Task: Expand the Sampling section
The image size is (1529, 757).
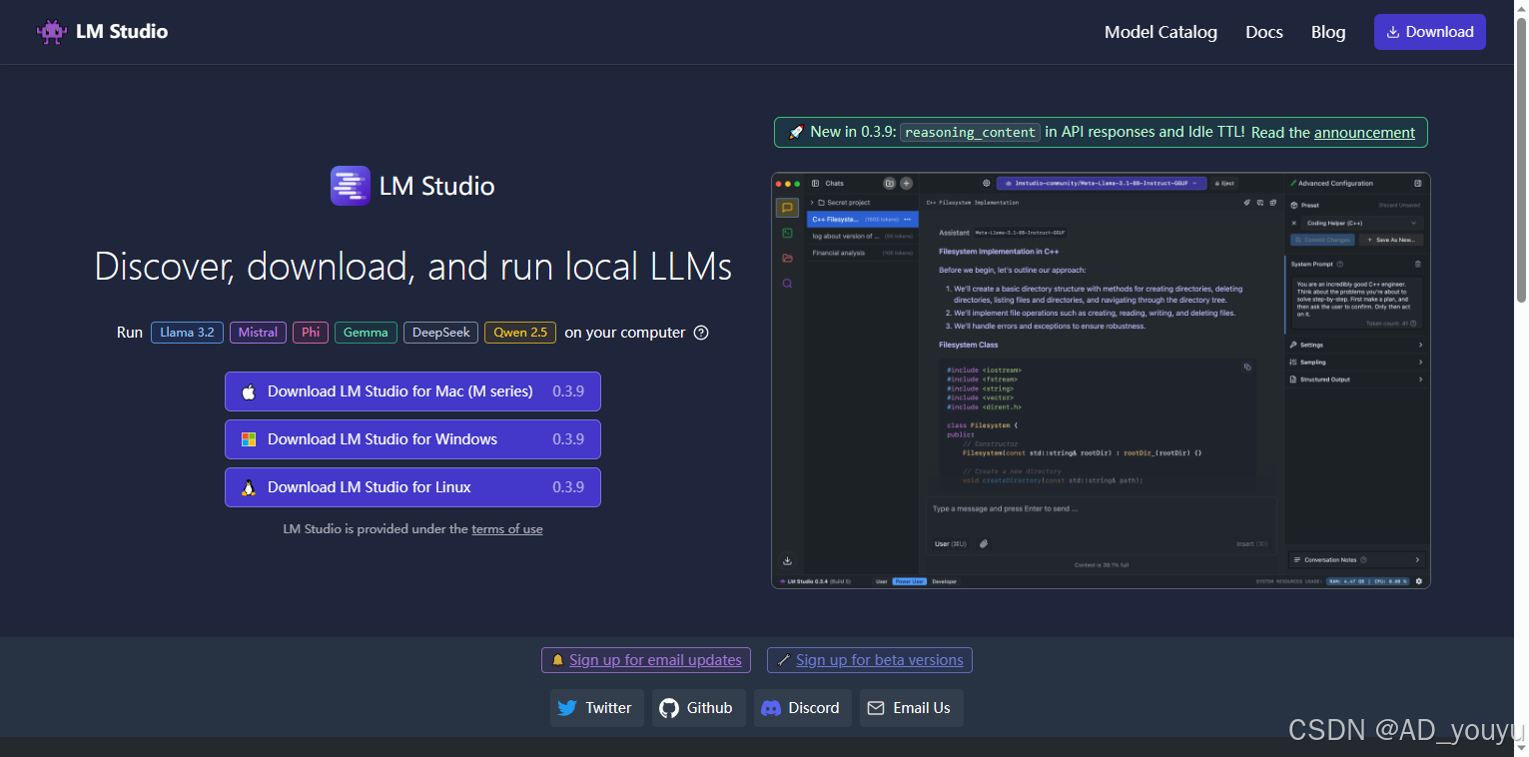Action: 1356,362
